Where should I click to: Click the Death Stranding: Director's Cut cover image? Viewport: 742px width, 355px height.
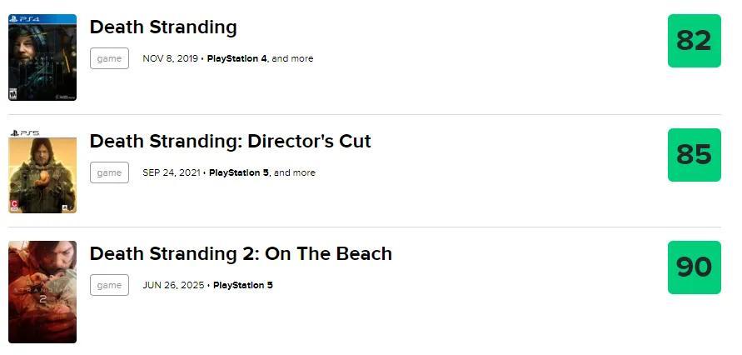pos(42,171)
